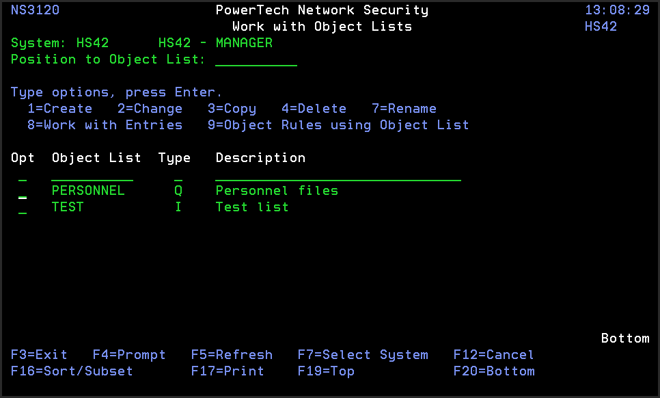This screenshot has width=660, height=398.
Task: Click the Personnel files description text
Action: tap(277, 191)
